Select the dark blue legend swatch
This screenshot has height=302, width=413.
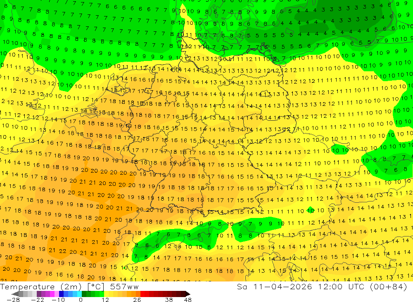coord(62,294)
